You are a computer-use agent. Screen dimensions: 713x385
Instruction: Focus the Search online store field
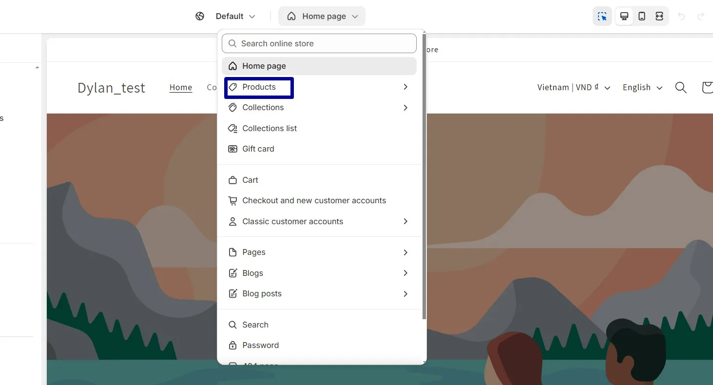(319, 43)
